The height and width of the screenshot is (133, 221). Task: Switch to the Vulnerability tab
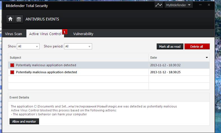83,34
